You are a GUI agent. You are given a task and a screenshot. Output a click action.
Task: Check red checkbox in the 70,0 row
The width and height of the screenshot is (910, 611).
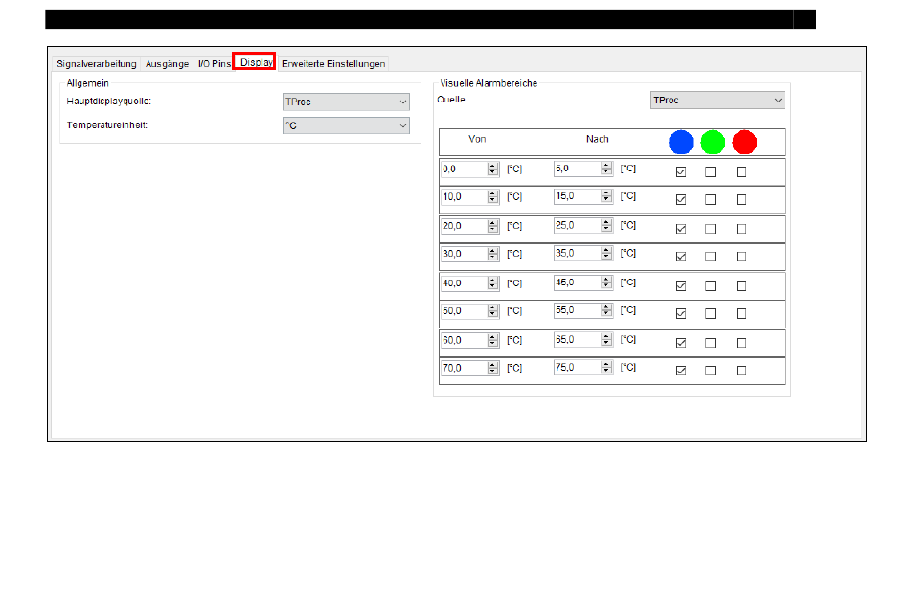741,371
